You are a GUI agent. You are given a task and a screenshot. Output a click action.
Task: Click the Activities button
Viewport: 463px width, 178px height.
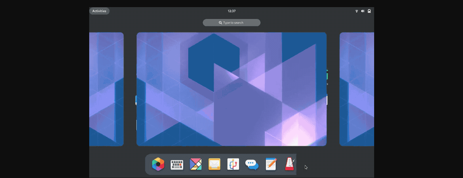[99, 11]
